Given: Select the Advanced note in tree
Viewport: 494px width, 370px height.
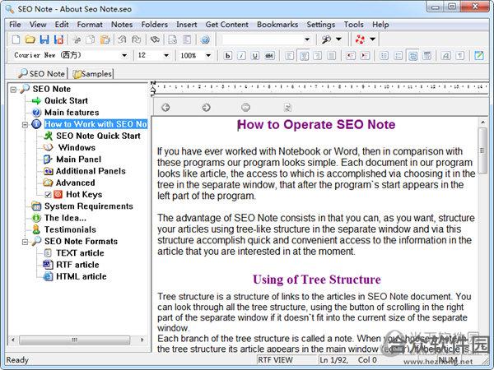Looking at the screenshot, I should (75, 183).
